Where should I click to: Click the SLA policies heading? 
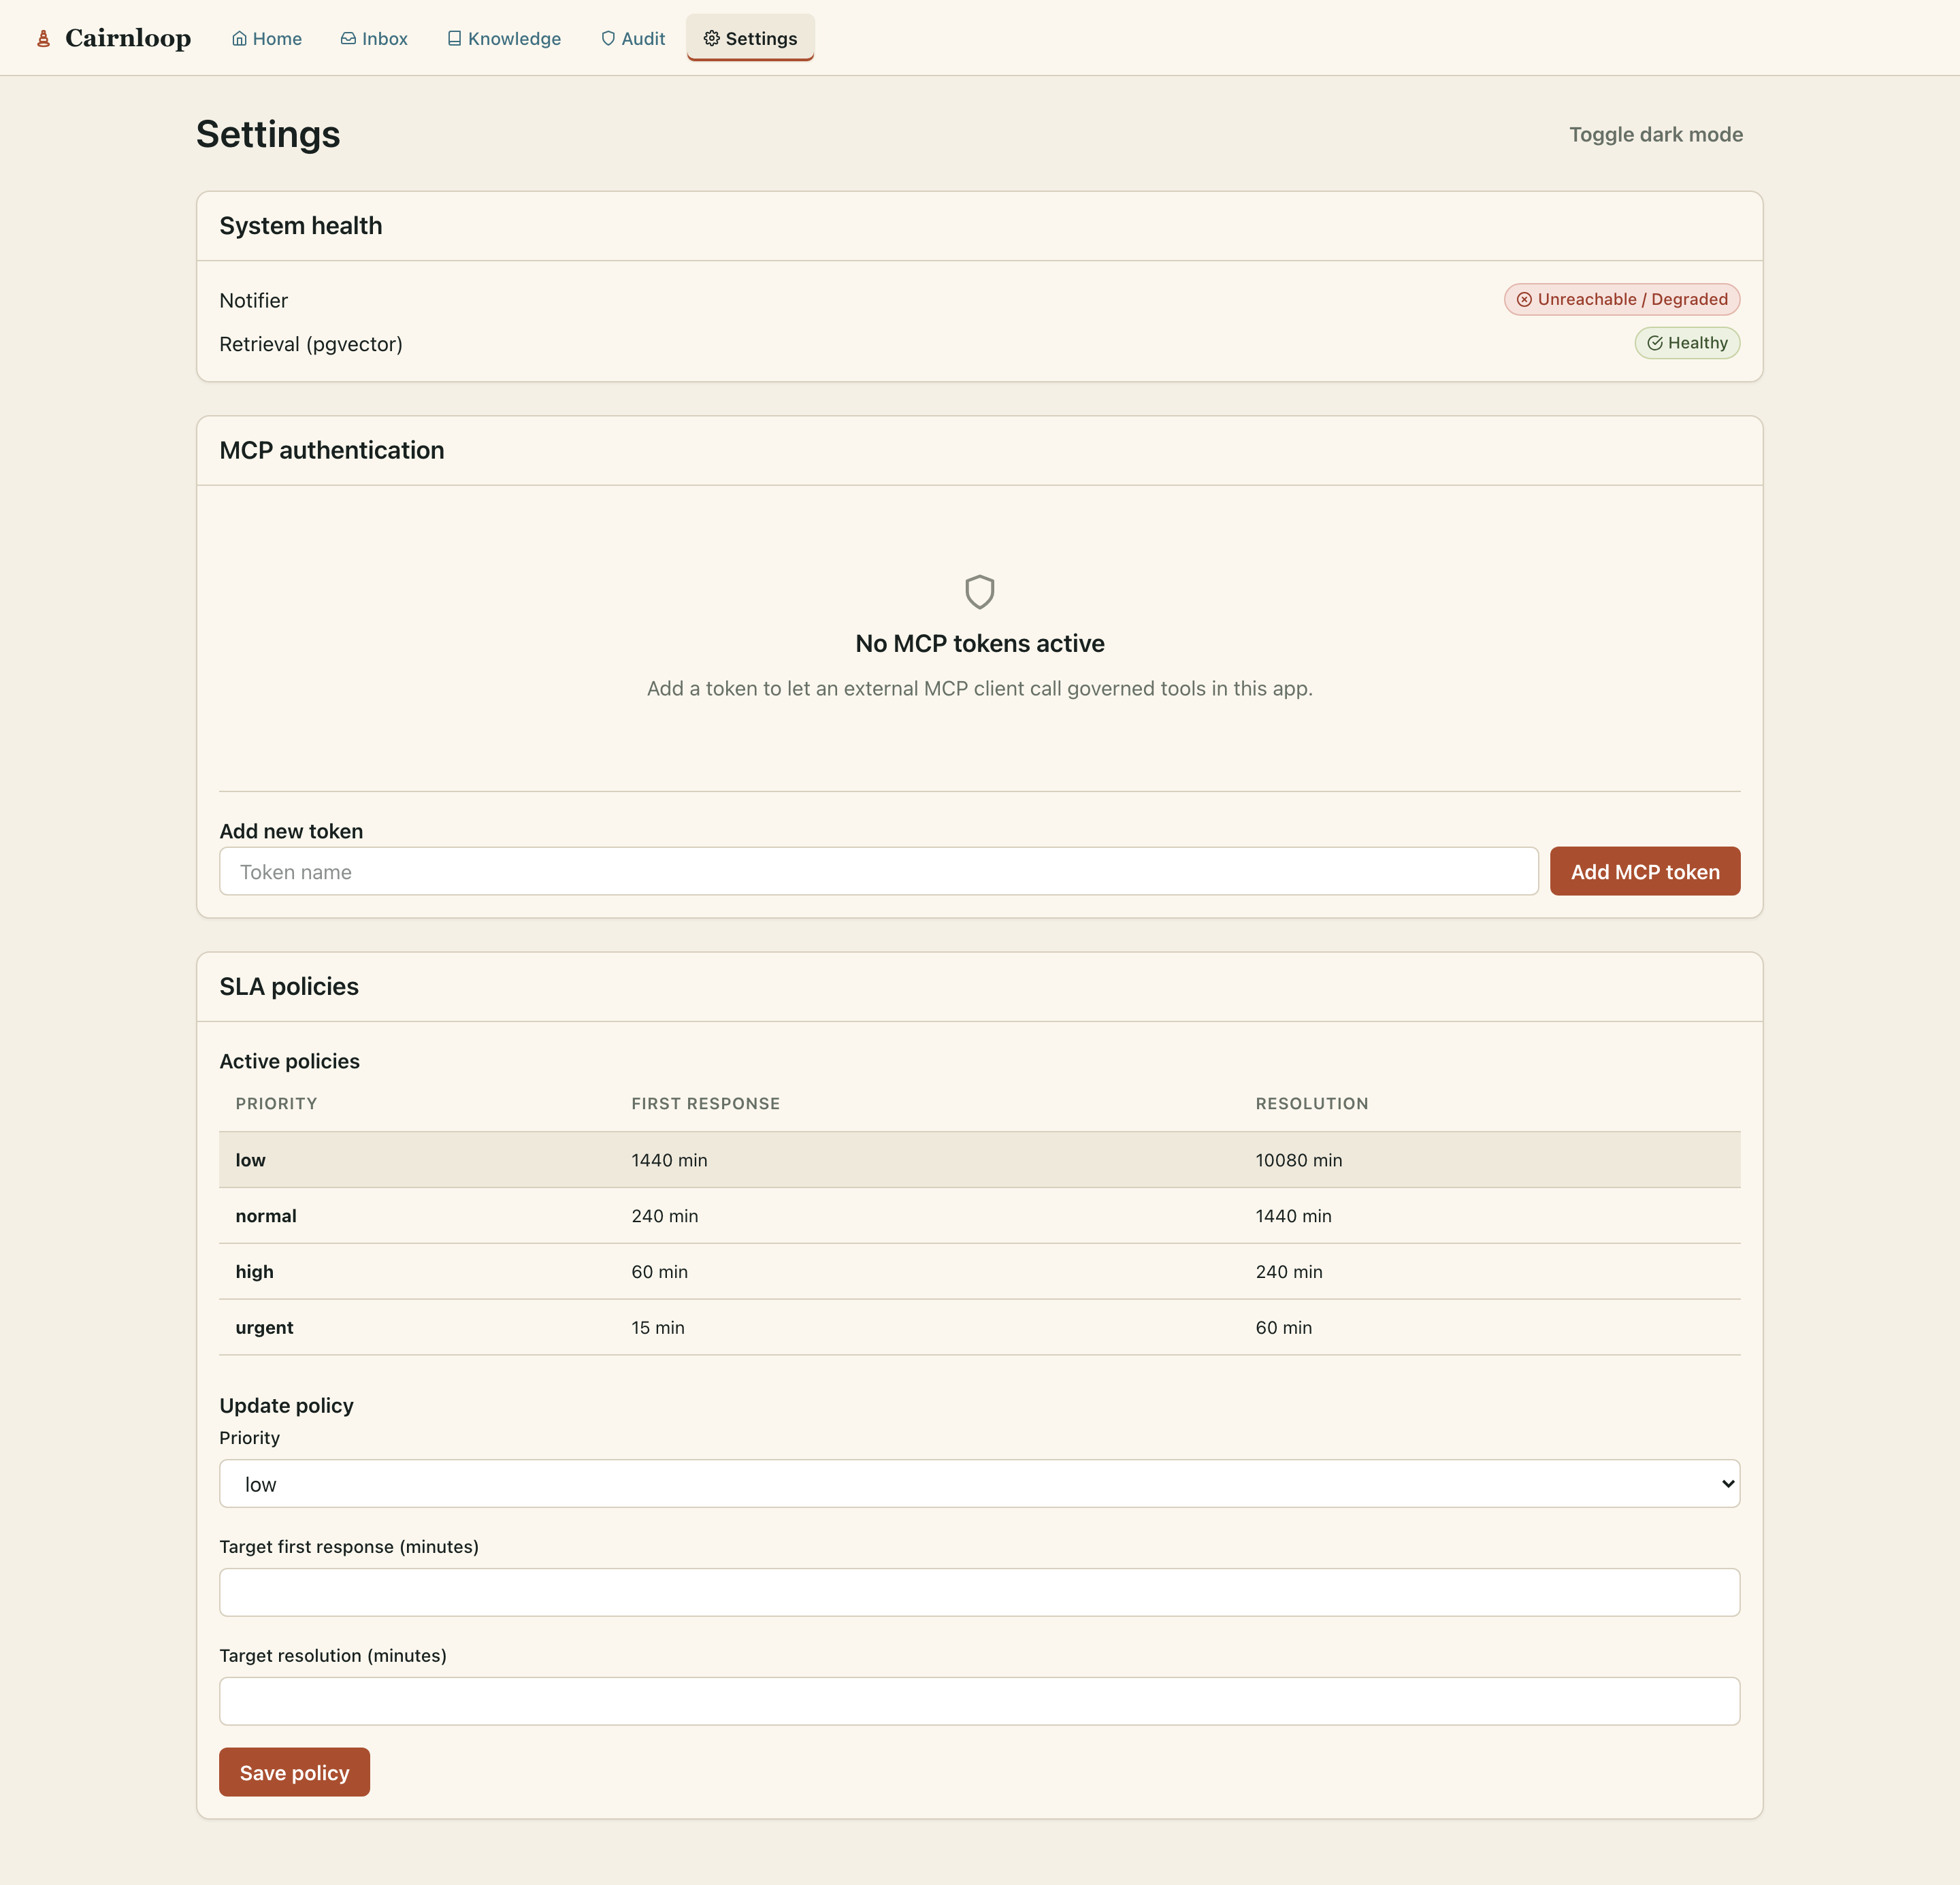coord(289,986)
